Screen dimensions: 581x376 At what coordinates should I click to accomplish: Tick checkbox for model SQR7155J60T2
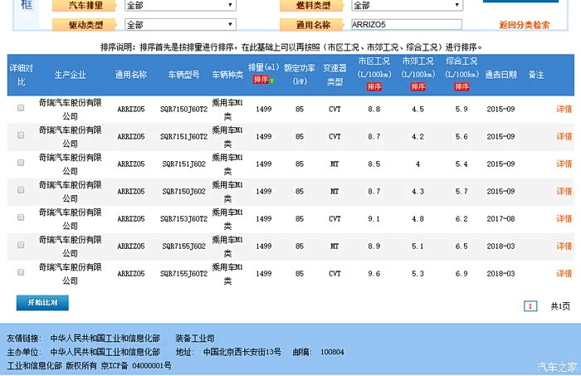(21, 273)
